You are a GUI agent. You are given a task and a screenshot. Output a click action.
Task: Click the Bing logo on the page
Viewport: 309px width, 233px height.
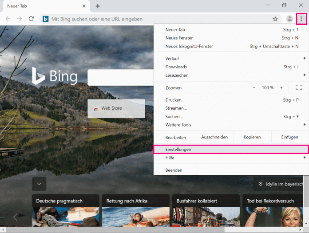[55, 76]
